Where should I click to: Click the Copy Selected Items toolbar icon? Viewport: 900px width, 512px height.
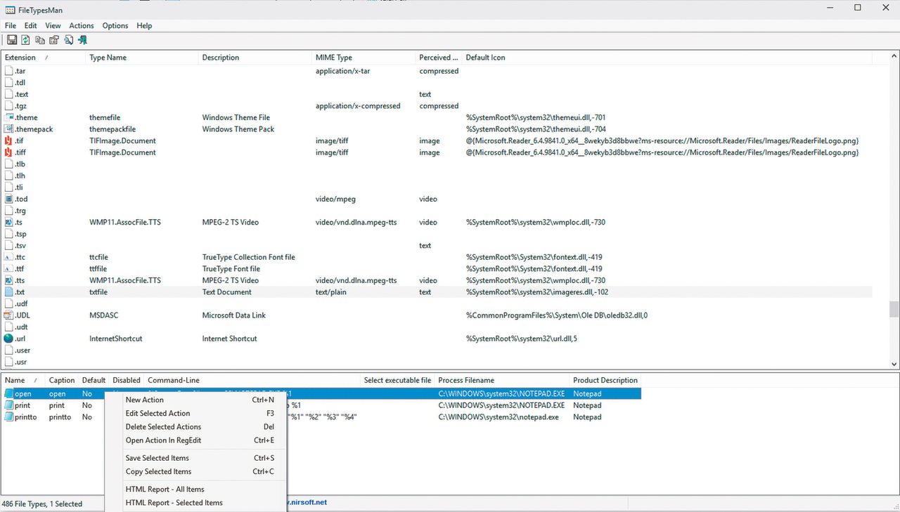40,40
